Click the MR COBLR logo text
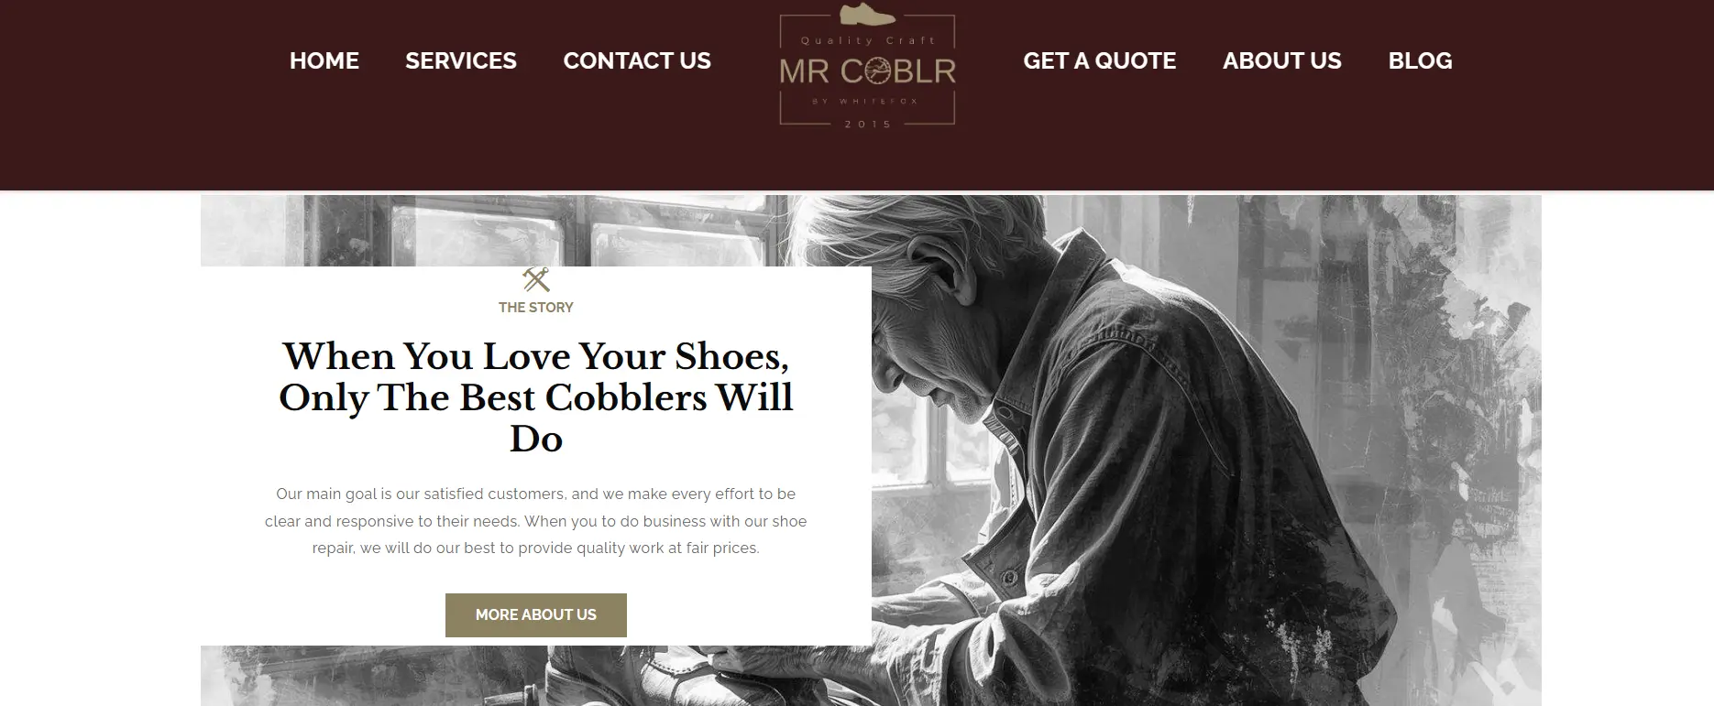 coord(867,71)
